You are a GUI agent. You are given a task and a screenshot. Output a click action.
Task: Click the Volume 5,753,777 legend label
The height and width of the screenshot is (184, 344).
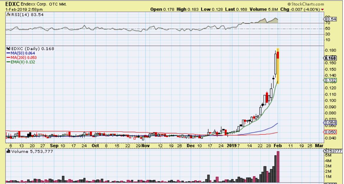coord(32,151)
